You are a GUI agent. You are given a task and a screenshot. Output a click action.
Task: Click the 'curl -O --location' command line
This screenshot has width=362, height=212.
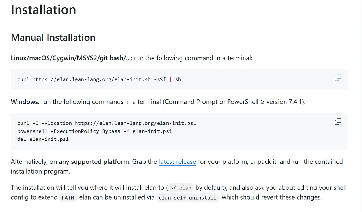(107, 123)
